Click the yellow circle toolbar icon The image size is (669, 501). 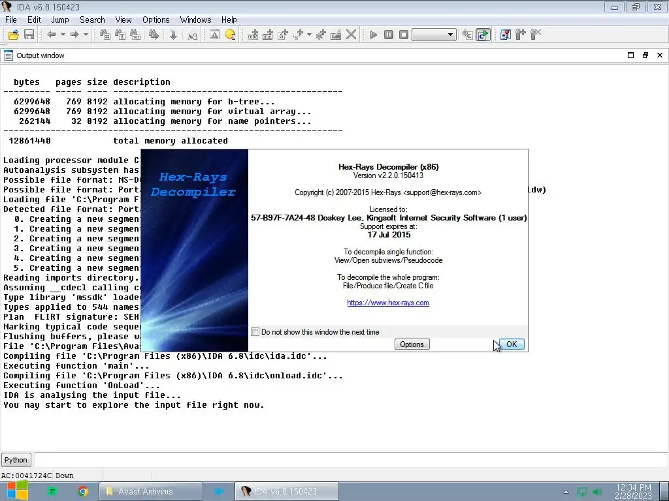(231, 35)
